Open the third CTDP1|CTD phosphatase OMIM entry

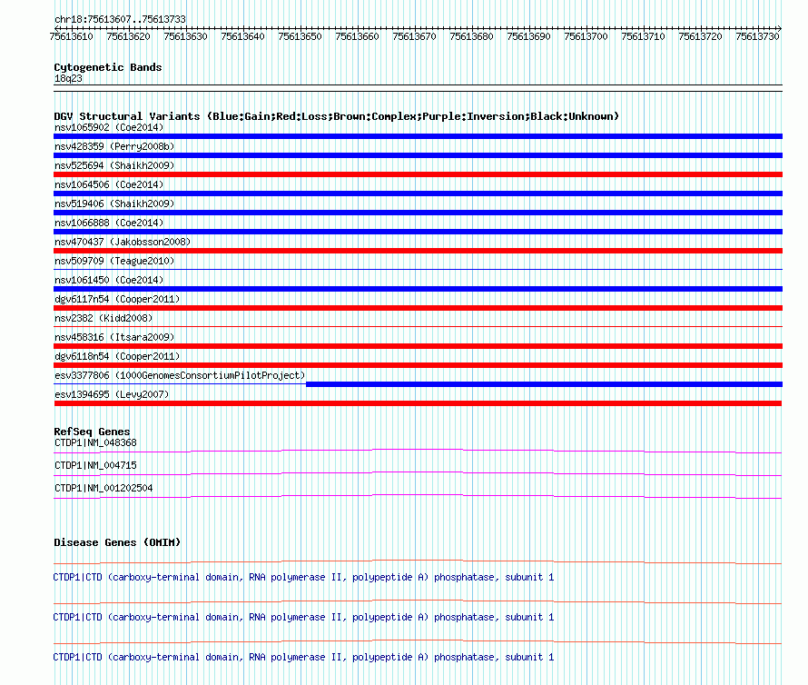point(303,657)
